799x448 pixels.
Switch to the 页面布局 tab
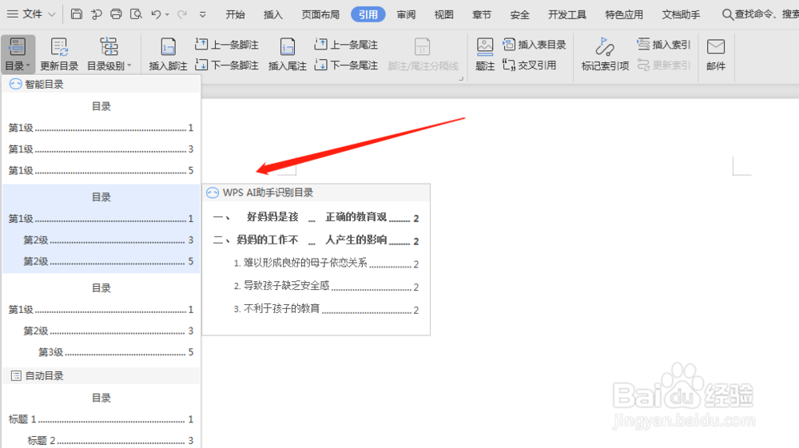click(320, 14)
